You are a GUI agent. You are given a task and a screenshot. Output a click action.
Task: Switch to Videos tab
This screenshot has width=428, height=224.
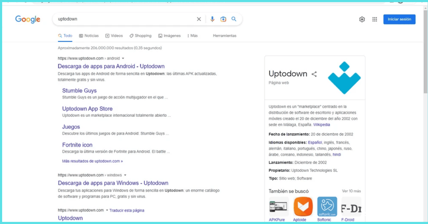coord(114,36)
